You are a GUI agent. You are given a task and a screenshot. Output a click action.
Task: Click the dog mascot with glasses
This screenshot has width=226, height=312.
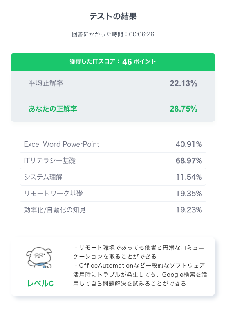[x=39, y=257]
